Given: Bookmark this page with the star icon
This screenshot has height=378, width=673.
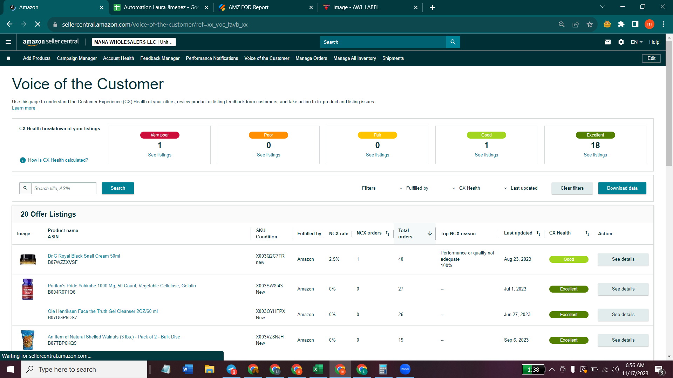Looking at the screenshot, I should 590,24.
